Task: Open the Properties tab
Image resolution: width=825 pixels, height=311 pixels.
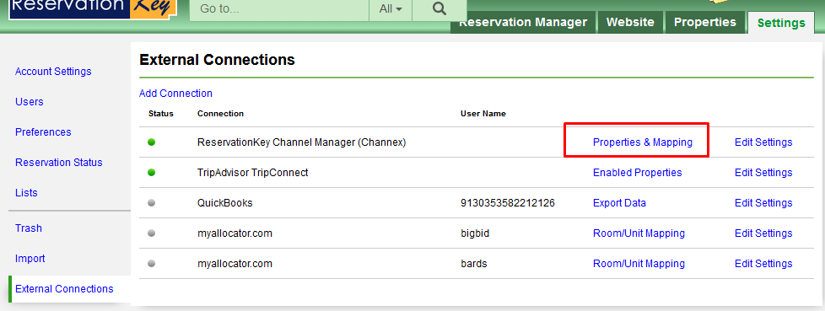Action: point(705,22)
